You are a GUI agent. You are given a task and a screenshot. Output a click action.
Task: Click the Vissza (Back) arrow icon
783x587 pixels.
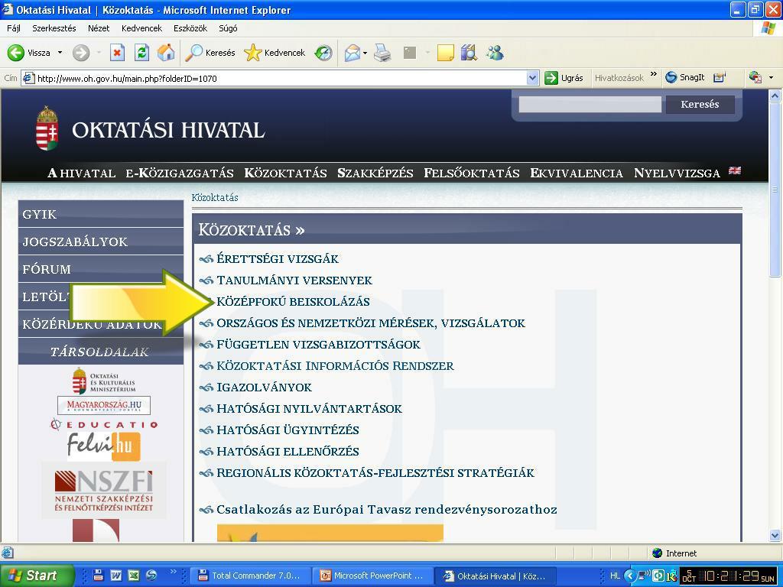pyautogui.click(x=16, y=53)
